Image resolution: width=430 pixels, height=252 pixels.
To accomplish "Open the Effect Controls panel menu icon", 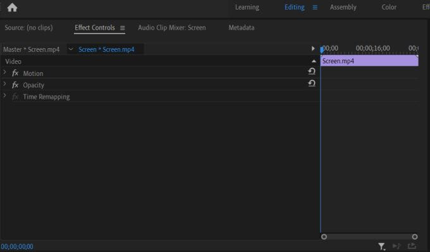I will tap(122, 28).
